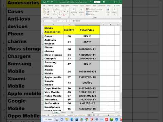Expand the Editing group

(x=114, y=12)
